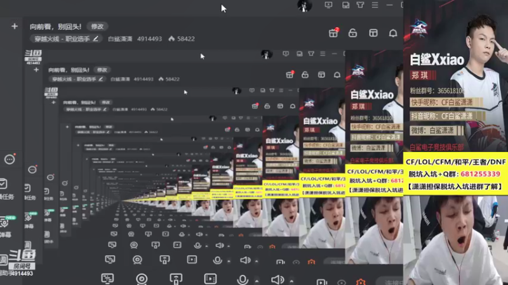This screenshot has height=285, width=508.
Task: Add video media source in outermost bottom toolbar
Action: [x=210, y=279]
